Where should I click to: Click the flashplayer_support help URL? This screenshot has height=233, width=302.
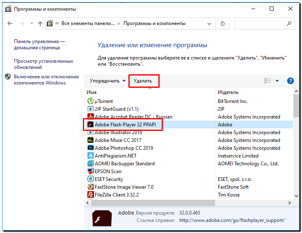pos(232,220)
